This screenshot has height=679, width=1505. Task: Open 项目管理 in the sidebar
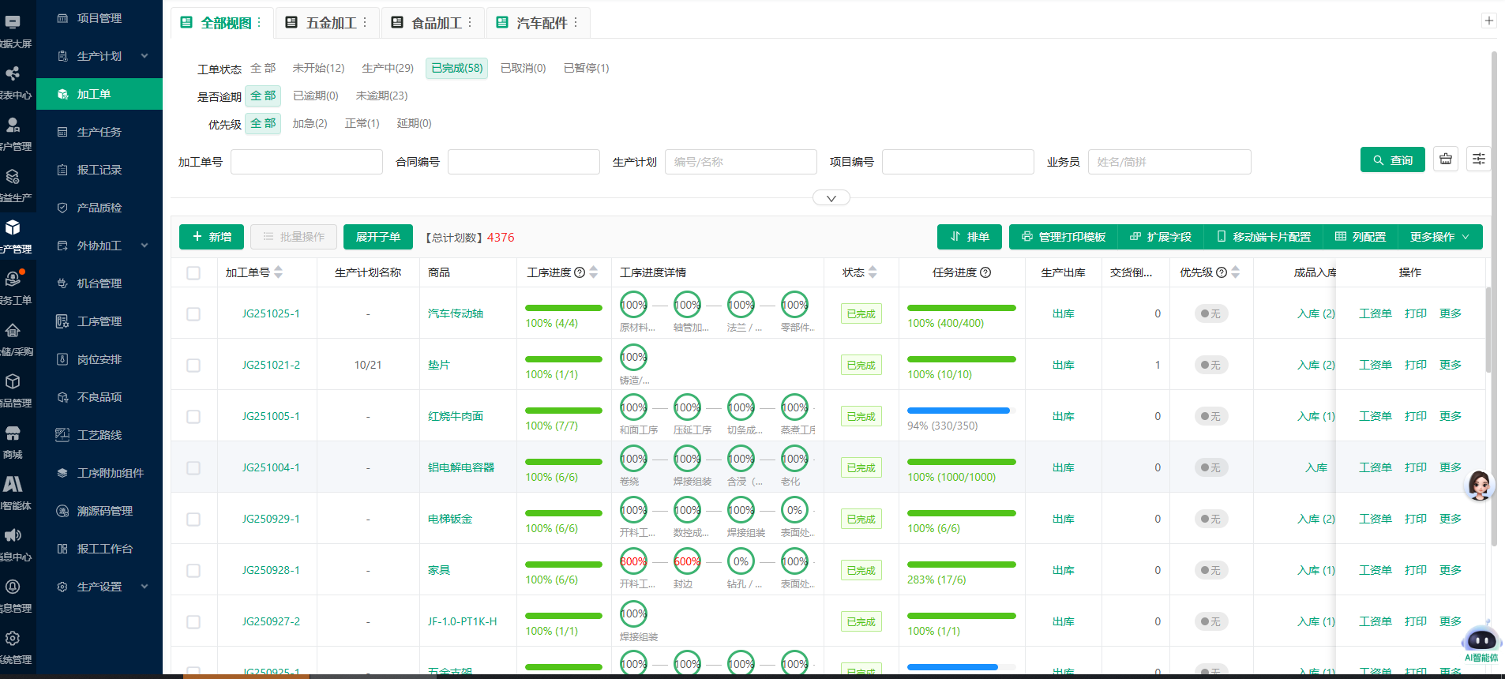[99, 18]
